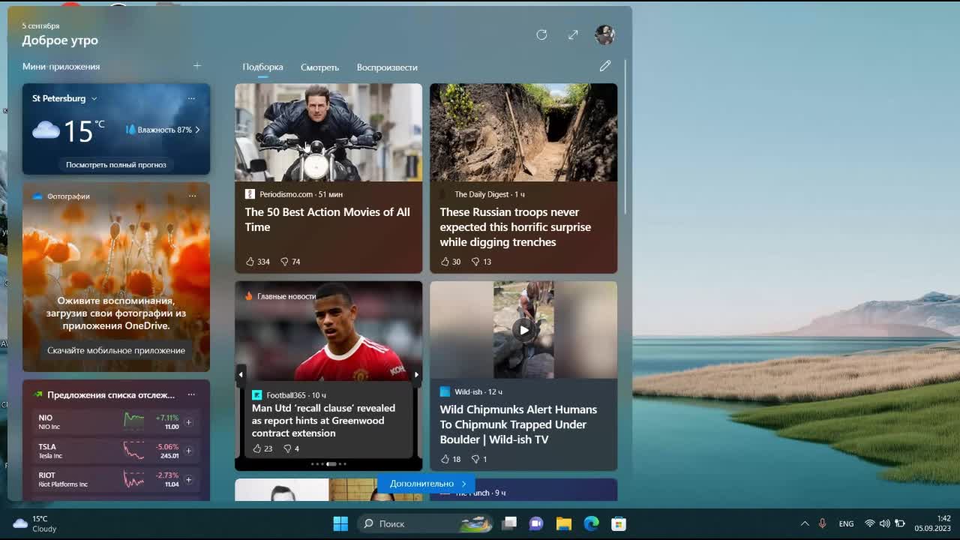Launch Teams Chat from the taskbar
Screen dimensions: 960x540
(x=536, y=523)
